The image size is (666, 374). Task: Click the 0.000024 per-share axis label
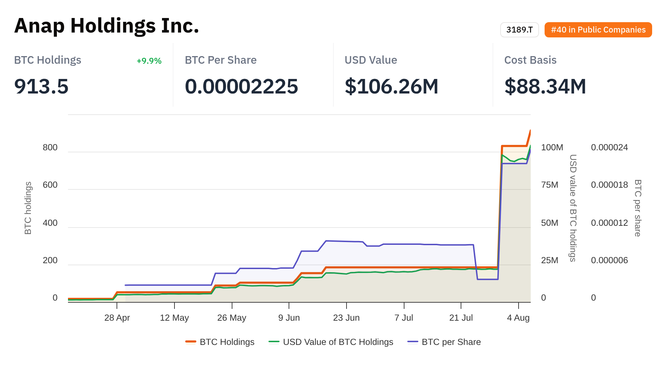click(609, 148)
